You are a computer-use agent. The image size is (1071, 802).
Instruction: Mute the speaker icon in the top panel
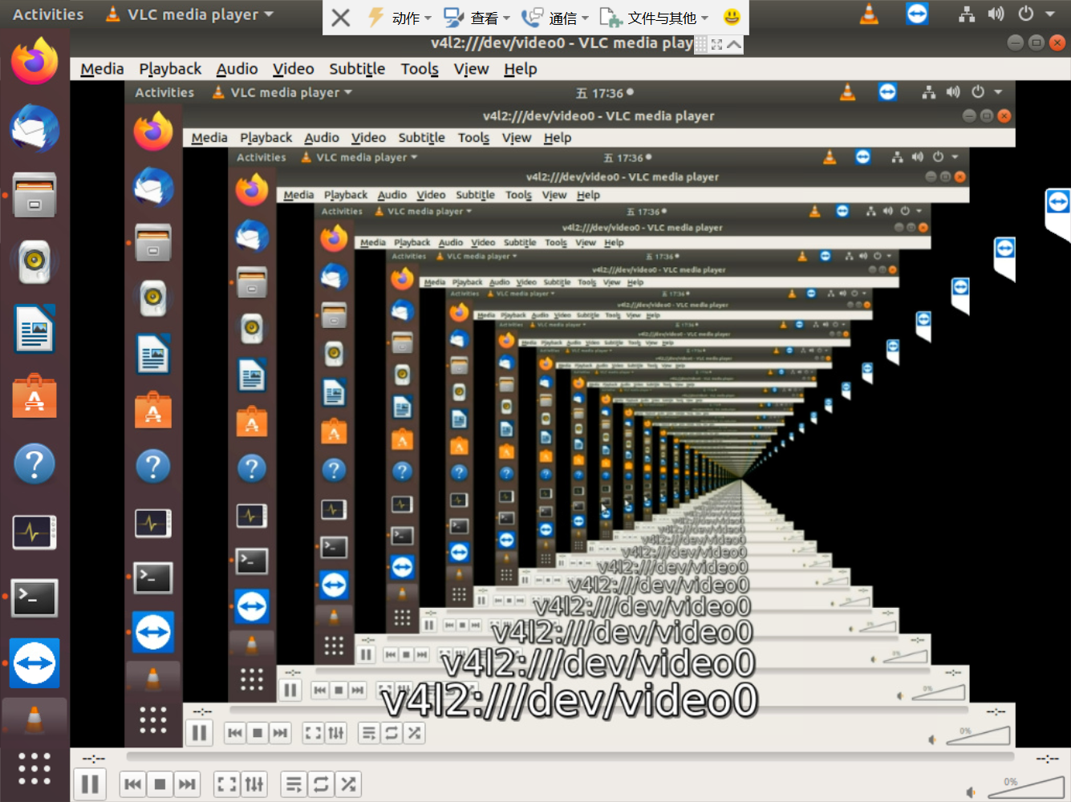point(996,13)
